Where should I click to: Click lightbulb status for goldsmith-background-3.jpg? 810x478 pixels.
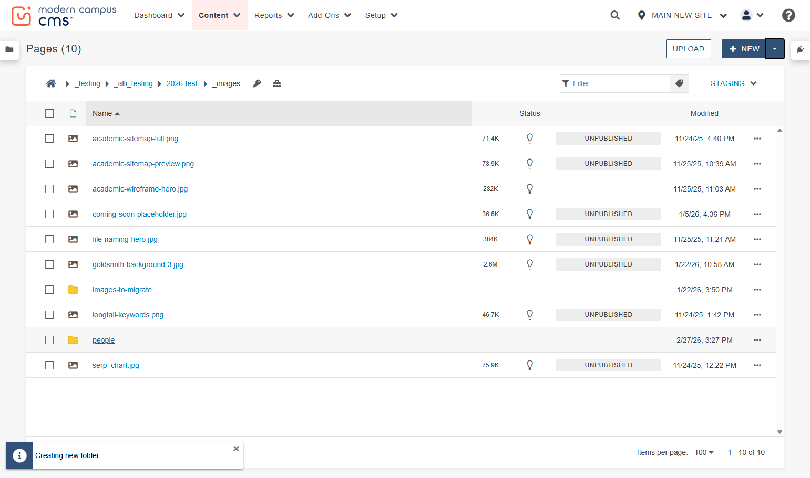click(530, 264)
